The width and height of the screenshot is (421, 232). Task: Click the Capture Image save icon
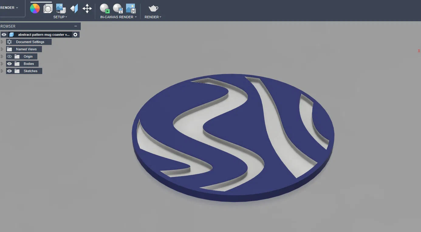[131, 8]
